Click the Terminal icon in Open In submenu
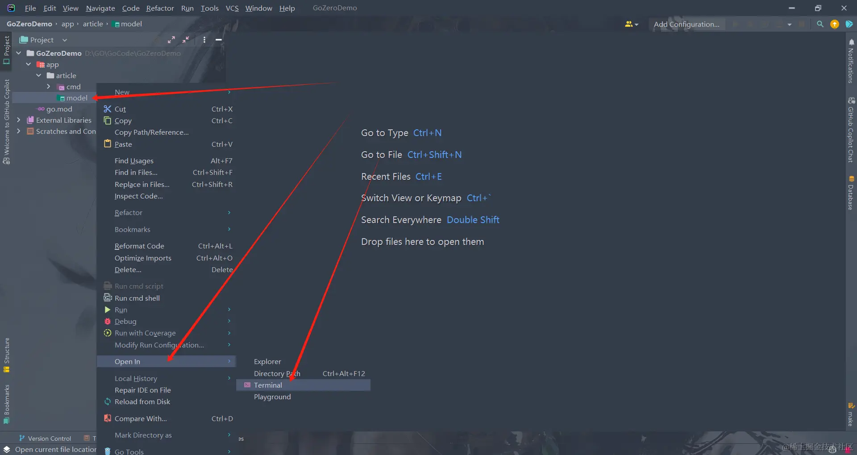The image size is (857, 455). coord(247,385)
